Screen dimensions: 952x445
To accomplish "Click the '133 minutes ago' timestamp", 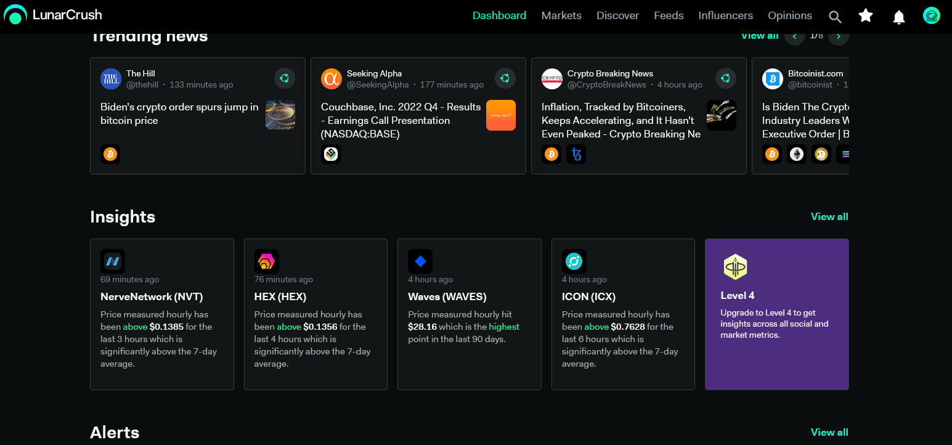I will click(201, 85).
